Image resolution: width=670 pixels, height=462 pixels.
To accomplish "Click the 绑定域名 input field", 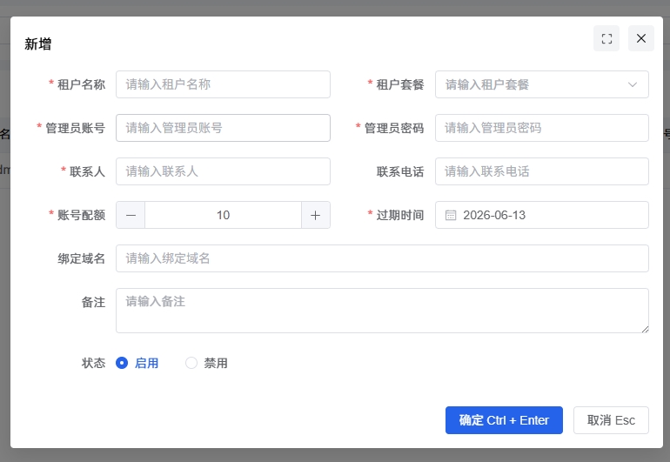I will click(382, 258).
